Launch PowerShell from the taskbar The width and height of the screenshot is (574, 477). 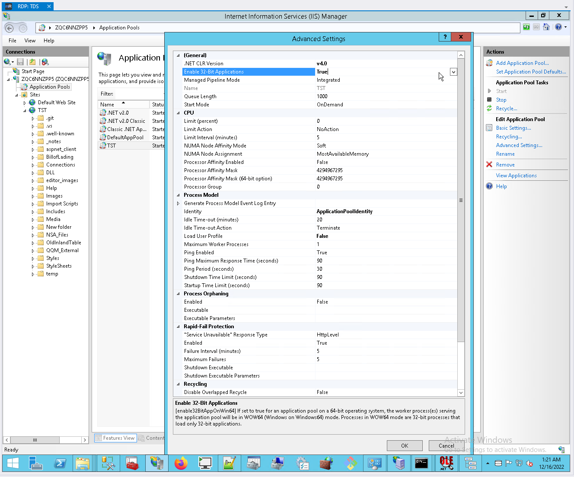click(60, 464)
